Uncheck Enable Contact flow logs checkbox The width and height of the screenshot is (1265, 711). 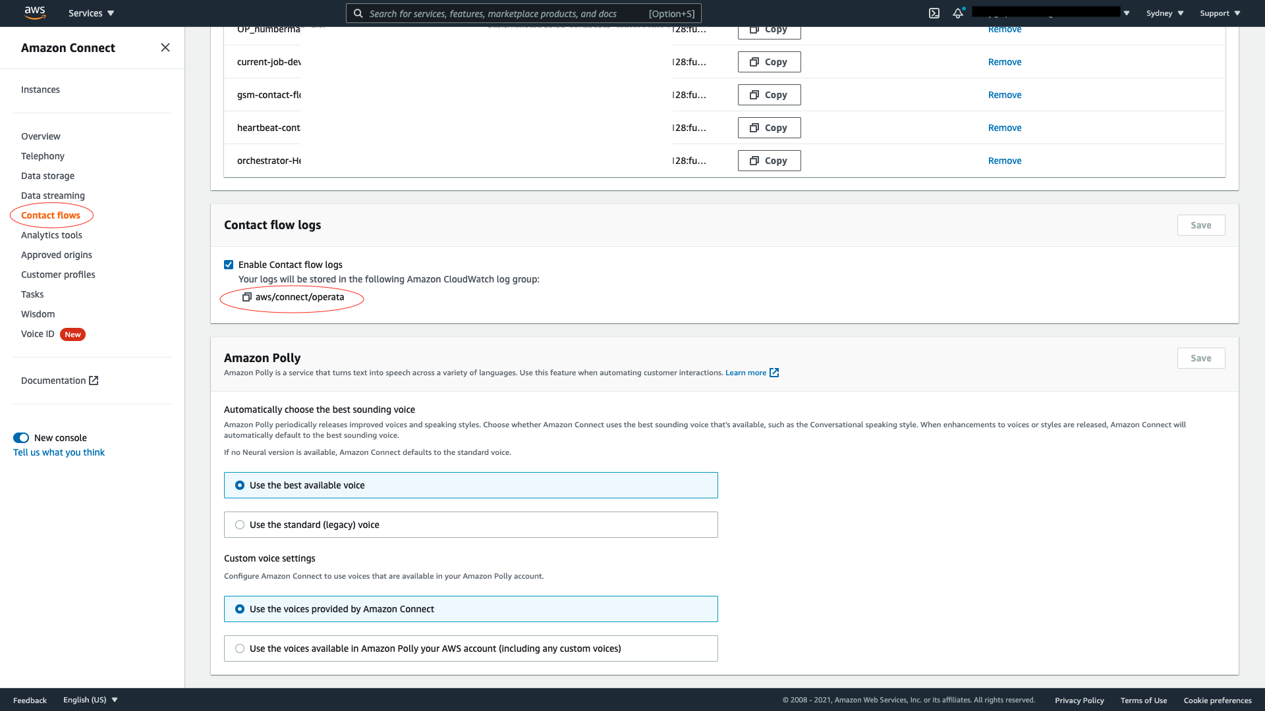click(x=229, y=265)
